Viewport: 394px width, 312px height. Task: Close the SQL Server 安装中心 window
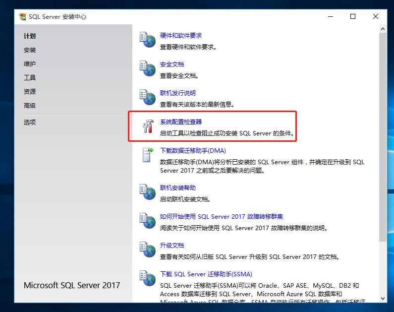tap(375, 16)
